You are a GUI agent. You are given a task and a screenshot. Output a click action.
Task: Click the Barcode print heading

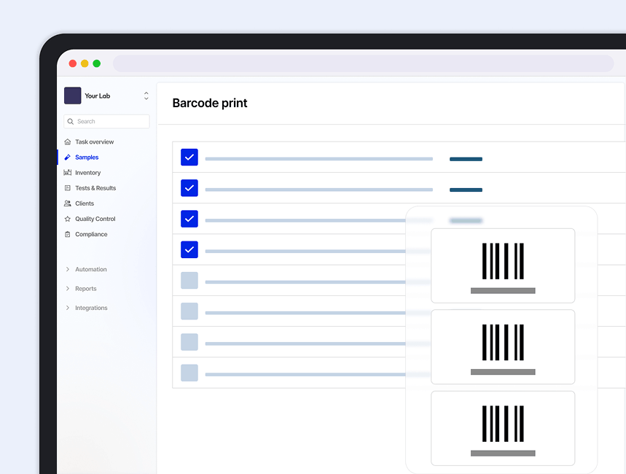click(210, 103)
